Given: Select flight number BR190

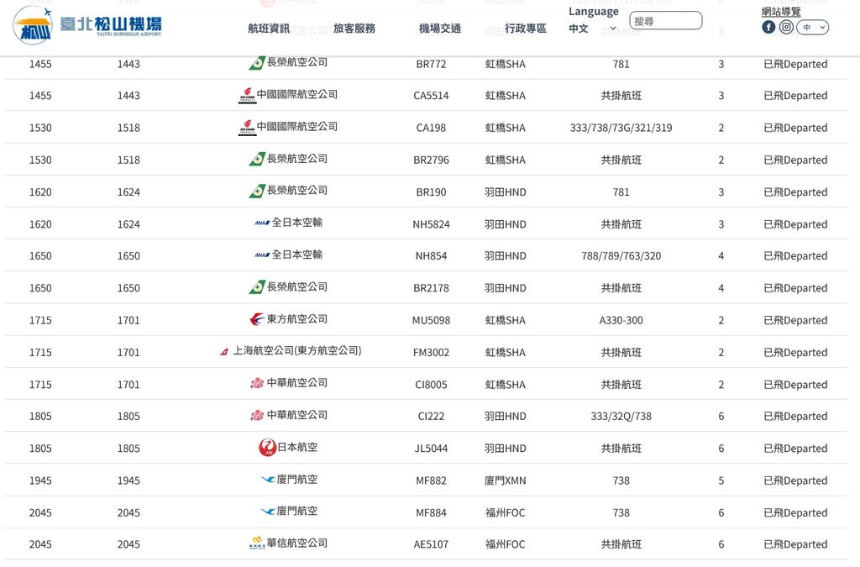Looking at the screenshot, I should tap(431, 192).
